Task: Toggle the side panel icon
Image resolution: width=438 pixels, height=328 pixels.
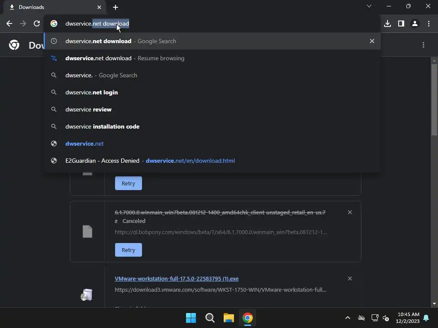Action: [x=401, y=23]
